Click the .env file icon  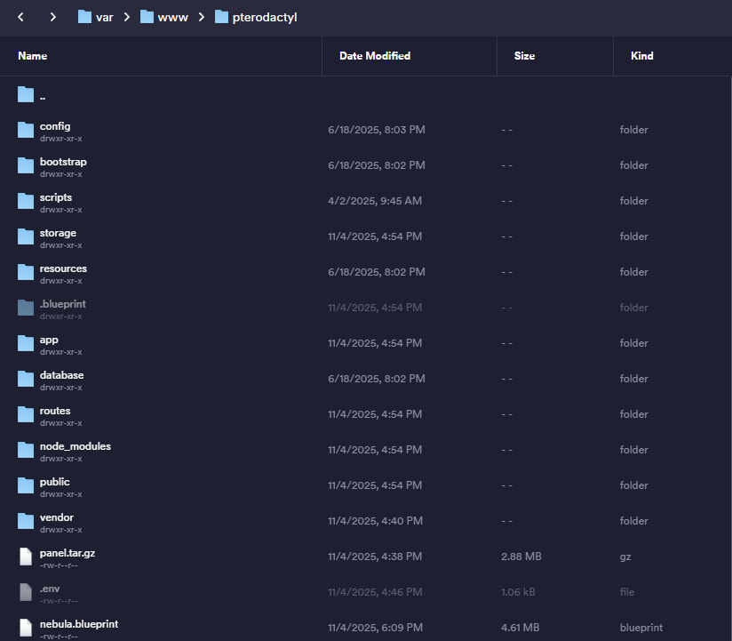(26, 592)
